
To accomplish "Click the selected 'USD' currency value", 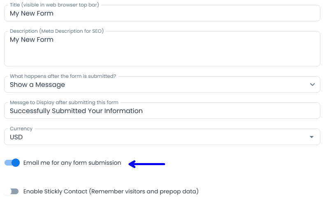I will 16,137.
